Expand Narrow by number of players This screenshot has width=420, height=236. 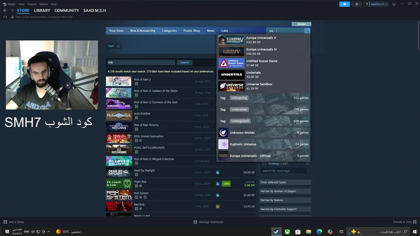285,191
